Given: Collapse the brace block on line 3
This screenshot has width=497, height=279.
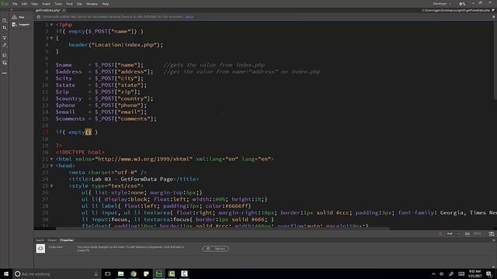Looking at the screenshot, I should point(51,38).
